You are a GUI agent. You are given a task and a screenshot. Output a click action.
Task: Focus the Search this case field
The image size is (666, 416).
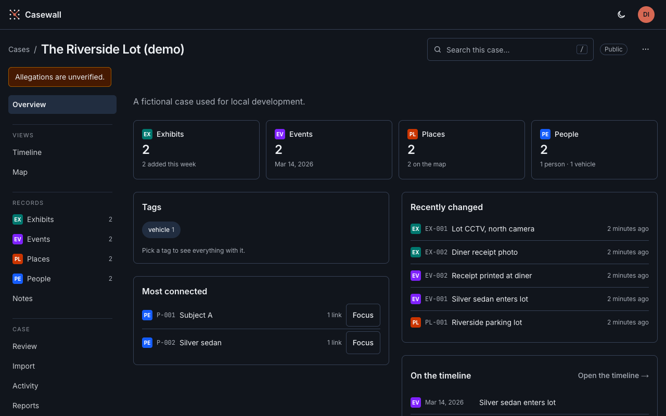[510, 49]
